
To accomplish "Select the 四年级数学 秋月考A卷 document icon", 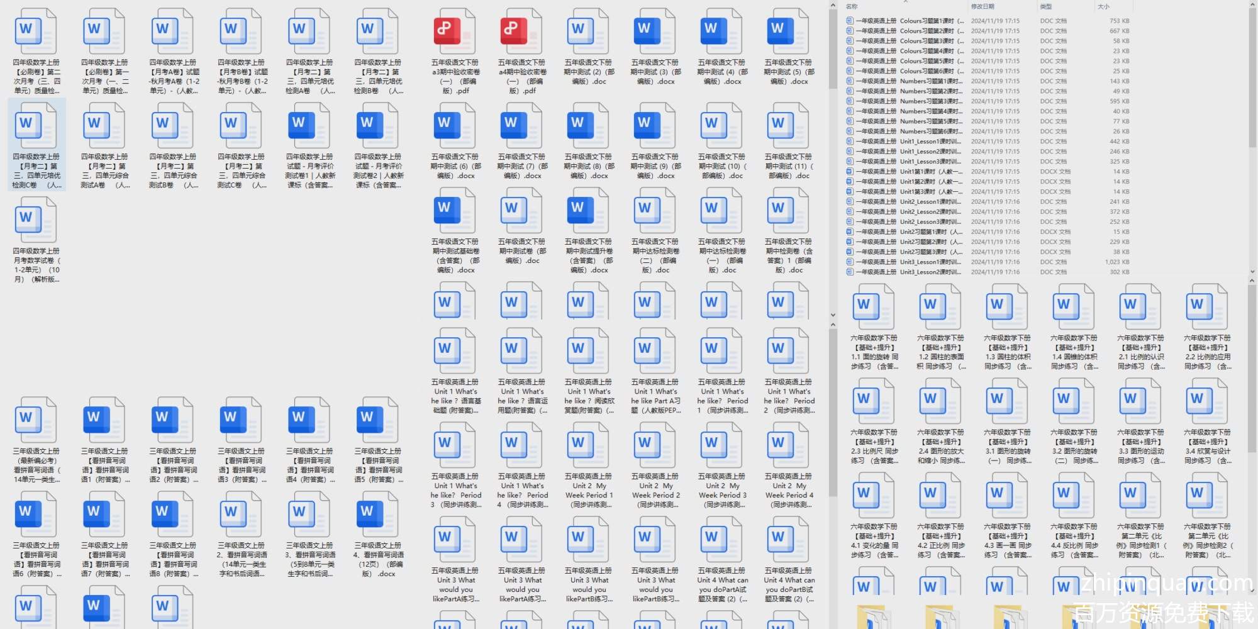I will pyautogui.click(x=173, y=31).
